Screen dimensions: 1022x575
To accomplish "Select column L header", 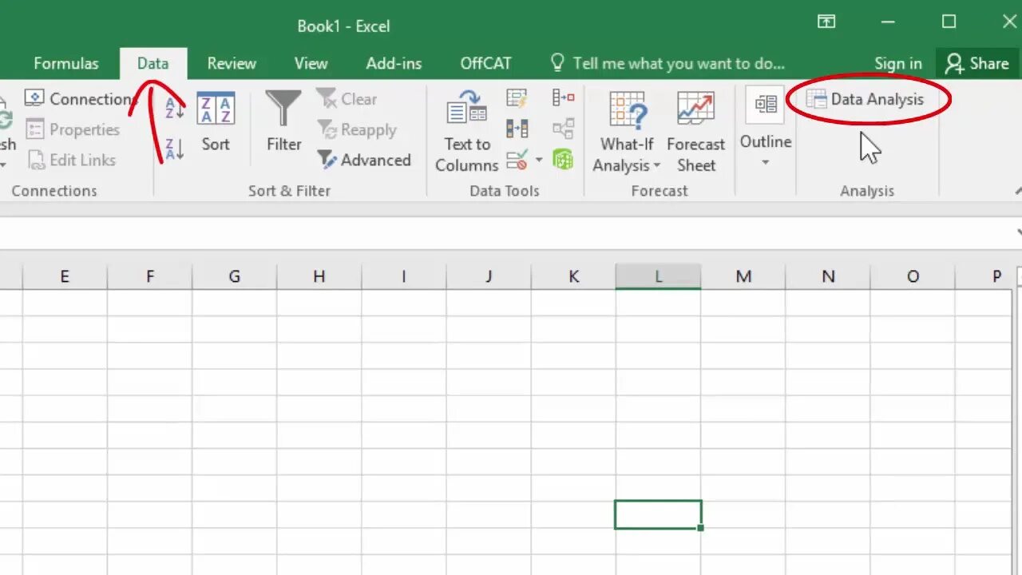I will pos(658,277).
